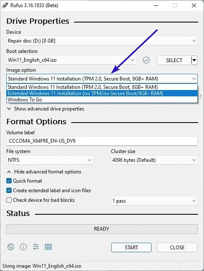The image size is (204, 271).
Task: Toggle the Quick format checkbox
Action: (9, 181)
